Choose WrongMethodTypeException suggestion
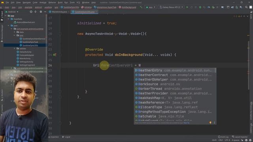253x142 pixels. (175, 112)
